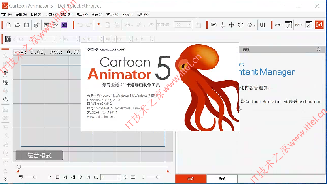The width and height of the screenshot is (327, 184).
Task: Launch the SVG editor
Action: point(288,25)
